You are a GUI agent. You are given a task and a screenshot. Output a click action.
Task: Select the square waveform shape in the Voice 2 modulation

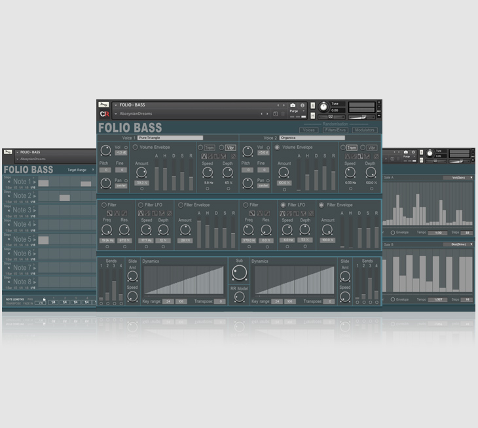click(360, 156)
